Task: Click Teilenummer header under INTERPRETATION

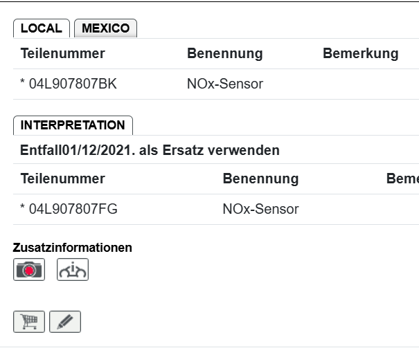Action: (62, 178)
